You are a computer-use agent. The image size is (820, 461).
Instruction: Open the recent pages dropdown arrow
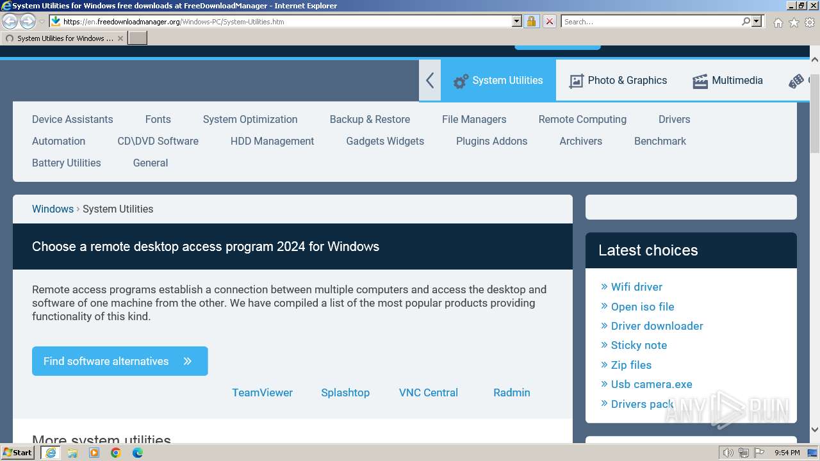point(42,22)
